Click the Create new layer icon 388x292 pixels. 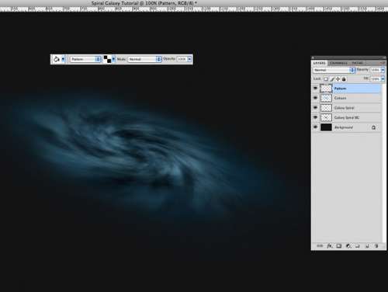tap(367, 246)
